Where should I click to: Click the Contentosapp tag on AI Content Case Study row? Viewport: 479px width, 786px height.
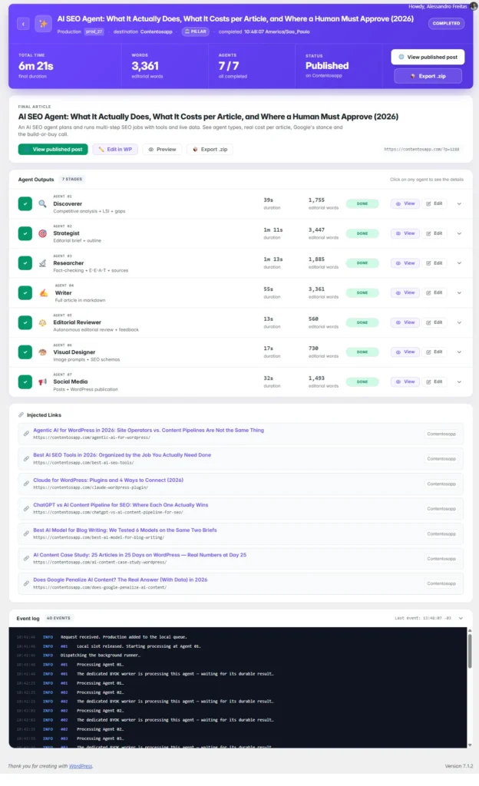pyautogui.click(x=441, y=559)
